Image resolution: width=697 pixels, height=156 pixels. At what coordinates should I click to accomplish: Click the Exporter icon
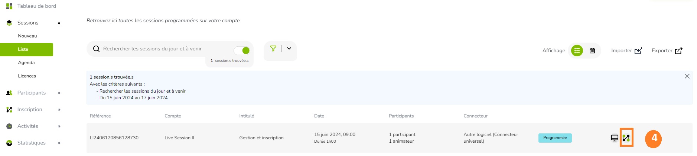pyautogui.click(x=679, y=51)
